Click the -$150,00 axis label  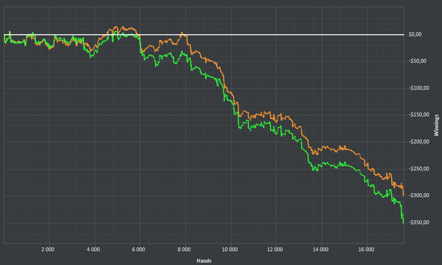[x=419, y=115]
